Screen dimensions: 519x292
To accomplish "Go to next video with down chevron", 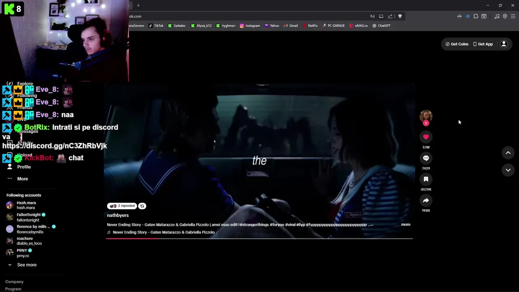I will pos(508,170).
